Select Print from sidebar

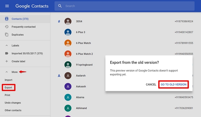tap(8, 95)
